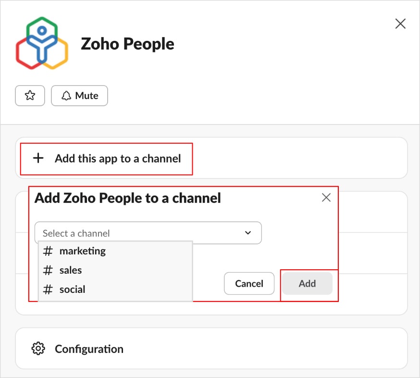Click the Zoho People app logo

(42, 42)
